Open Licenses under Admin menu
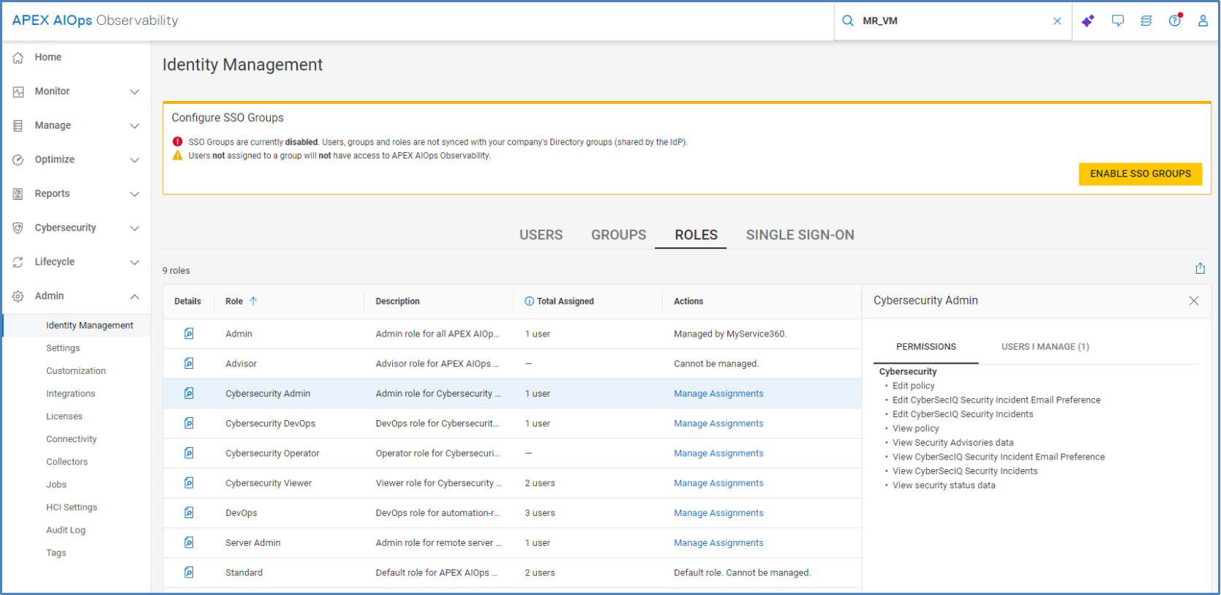The width and height of the screenshot is (1221, 595). (x=64, y=416)
